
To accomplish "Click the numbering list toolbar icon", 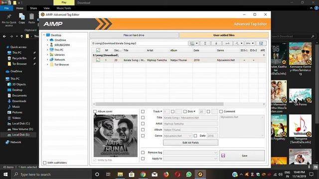I will (192, 43).
